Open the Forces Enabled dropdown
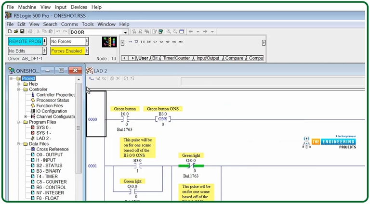The image size is (370, 204). [x=86, y=51]
